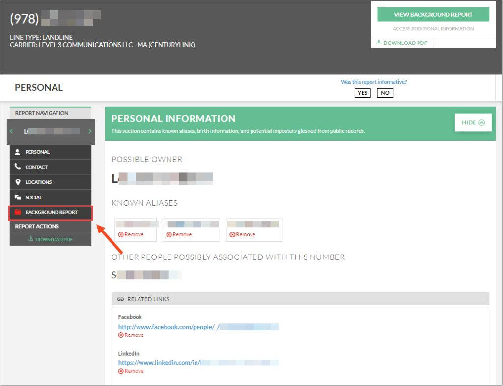Open the Locations section in navigation

pos(38,182)
